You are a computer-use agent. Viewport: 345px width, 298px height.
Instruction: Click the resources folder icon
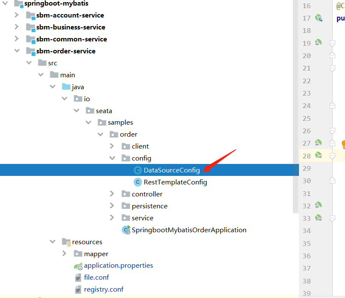(x=66, y=242)
